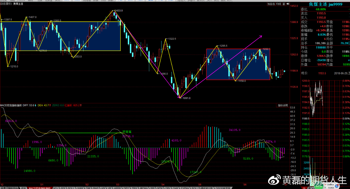Switch to the RSI indicator tab
The image size is (350, 189).
(63, 188)
